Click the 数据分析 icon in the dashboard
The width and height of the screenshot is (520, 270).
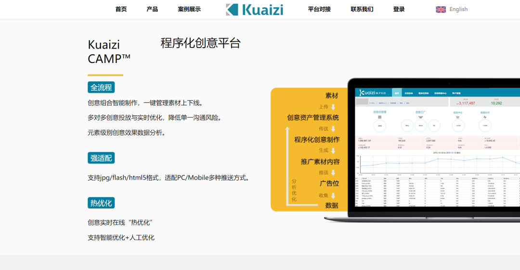coord(485,117)
